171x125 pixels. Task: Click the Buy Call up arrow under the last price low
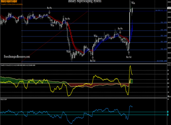coord(129,53)
